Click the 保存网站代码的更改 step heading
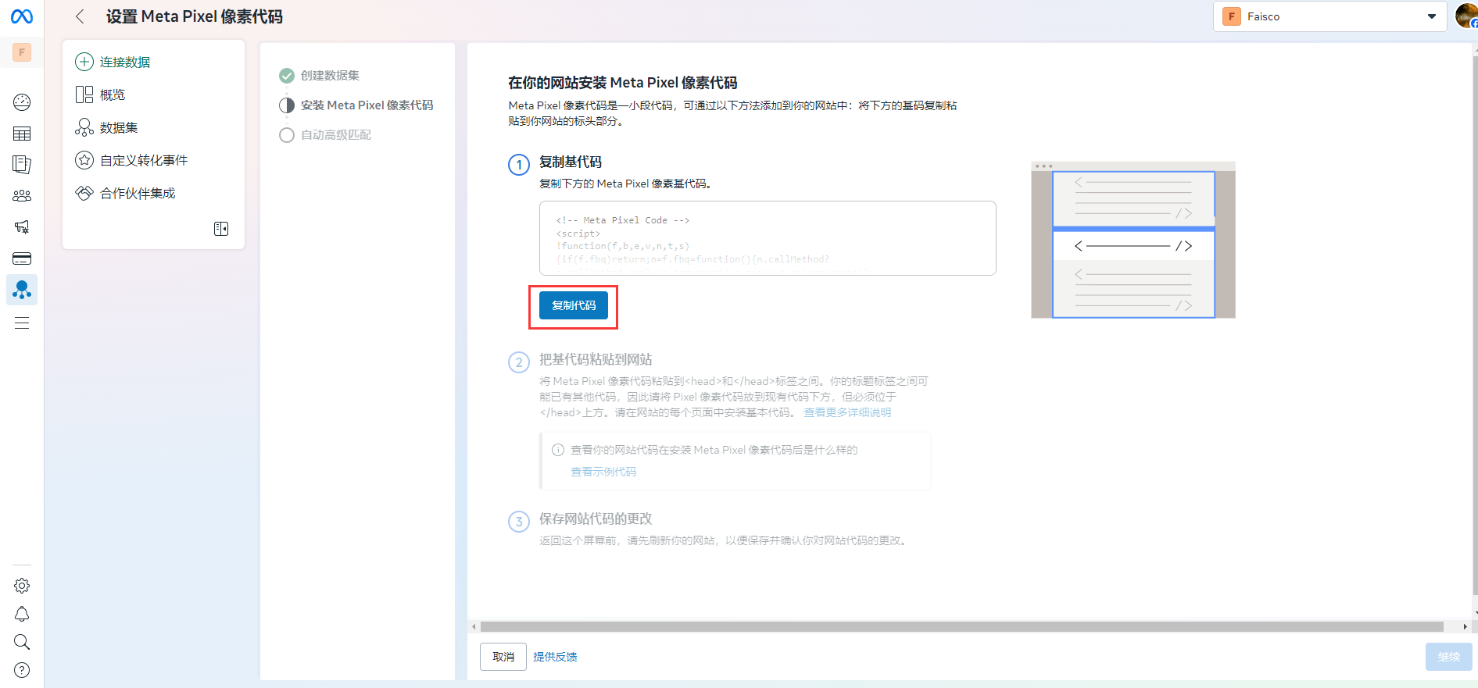The image size is (1478, 688). tap(596, 519)
